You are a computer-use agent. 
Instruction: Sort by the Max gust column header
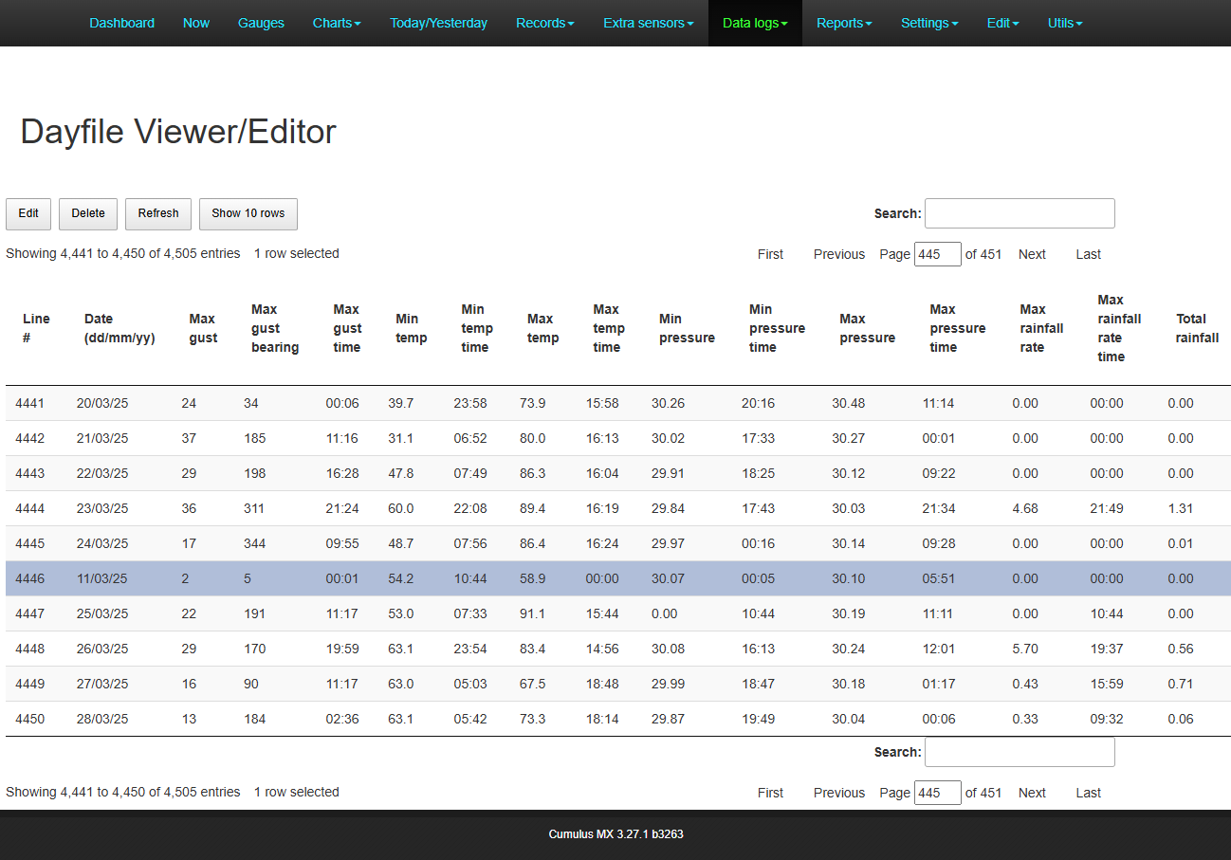click(203, 328)
